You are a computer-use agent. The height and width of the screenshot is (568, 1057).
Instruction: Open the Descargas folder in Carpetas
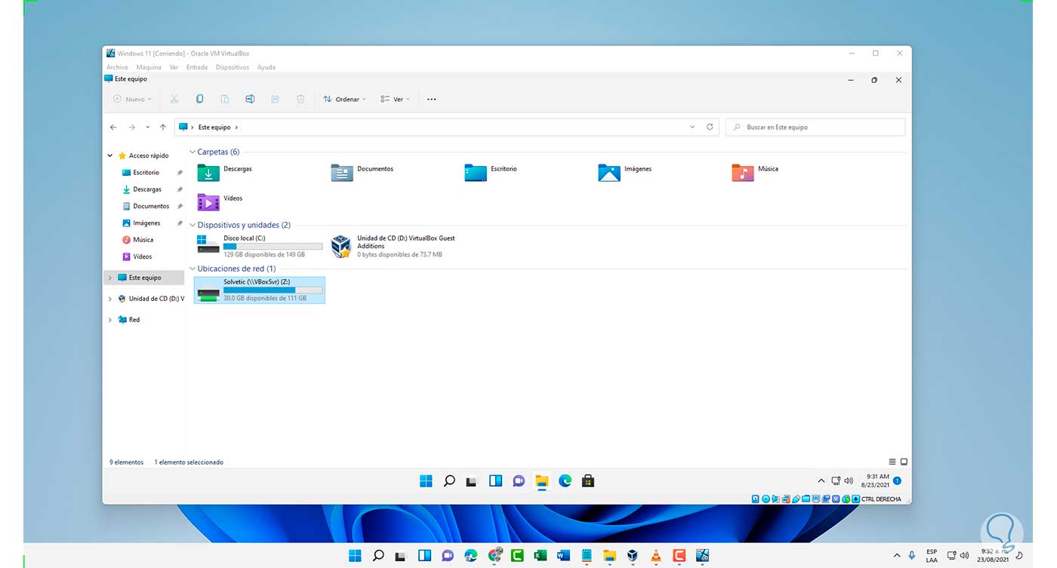coord(224,173)
